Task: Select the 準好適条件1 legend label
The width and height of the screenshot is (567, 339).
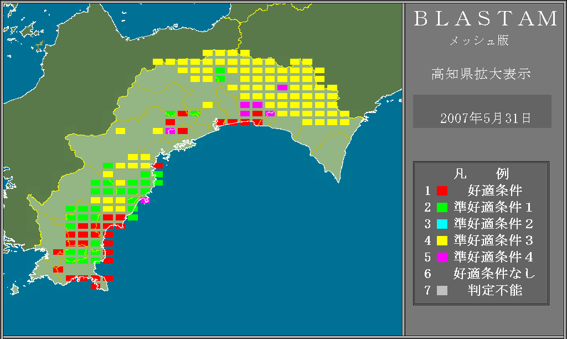Action: (x=493, y=208)
